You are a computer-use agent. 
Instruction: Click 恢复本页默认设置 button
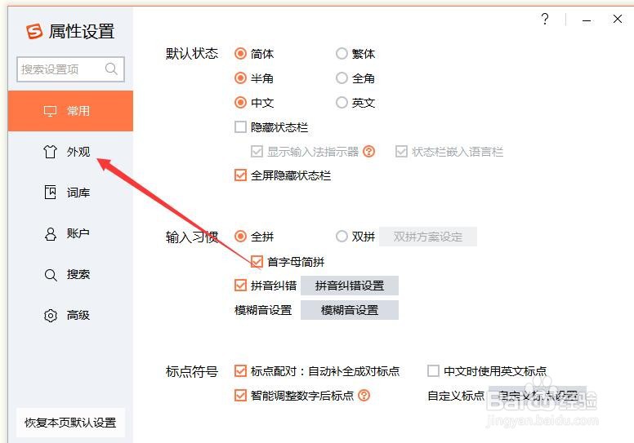70,423
